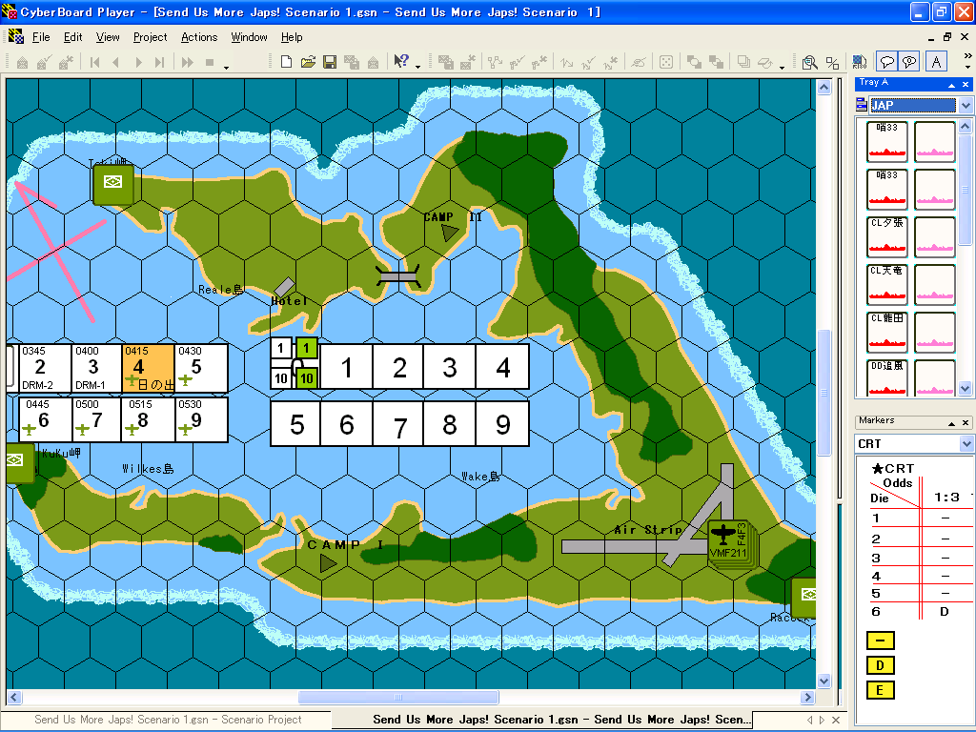Click the bridge symbol on the map

[398, 275]
